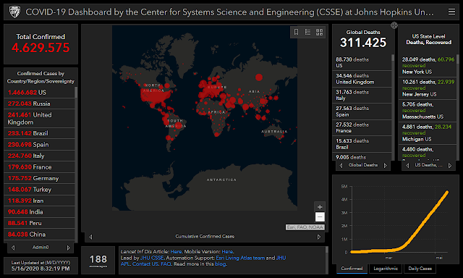
Task: Open the FAQ link
Action: [x=166, y=264]
